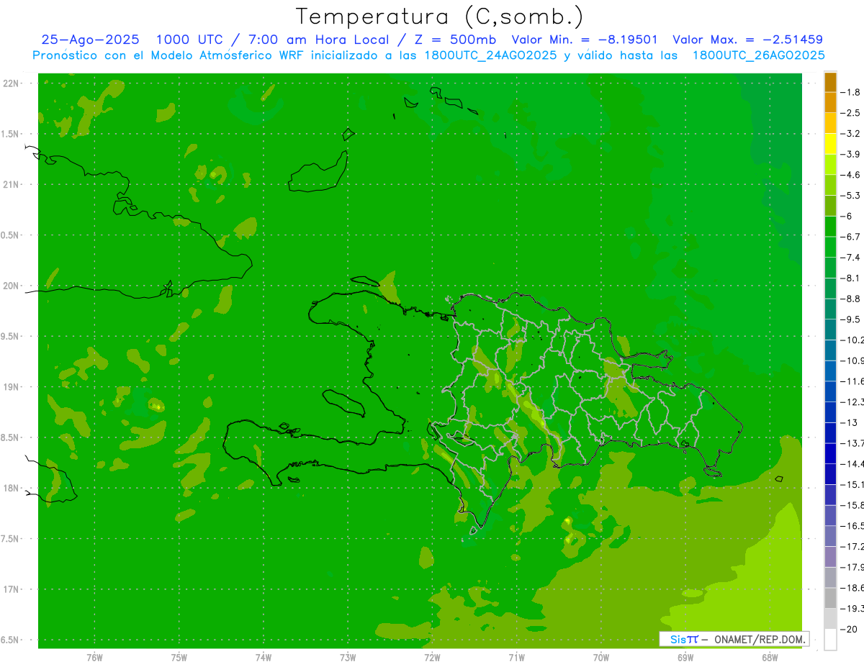864x667 pixels.
Task: Click the "75W" longitude label
Action: coord(179,658)
